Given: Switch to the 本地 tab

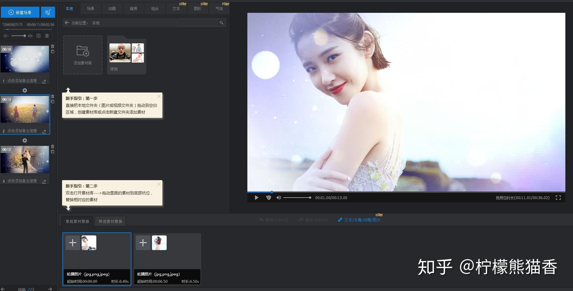Looking at the screenshot, I should (x=69, y=9).
